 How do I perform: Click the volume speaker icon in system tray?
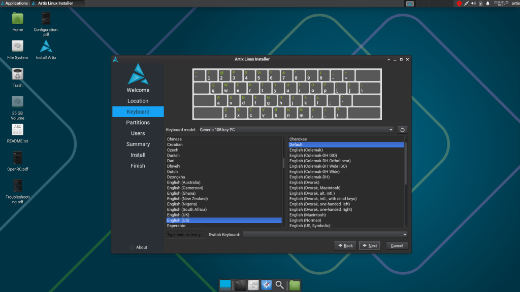(473, 4)
